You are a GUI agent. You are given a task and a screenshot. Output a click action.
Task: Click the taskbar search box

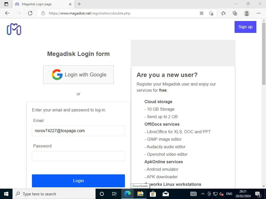coord(54,194)
